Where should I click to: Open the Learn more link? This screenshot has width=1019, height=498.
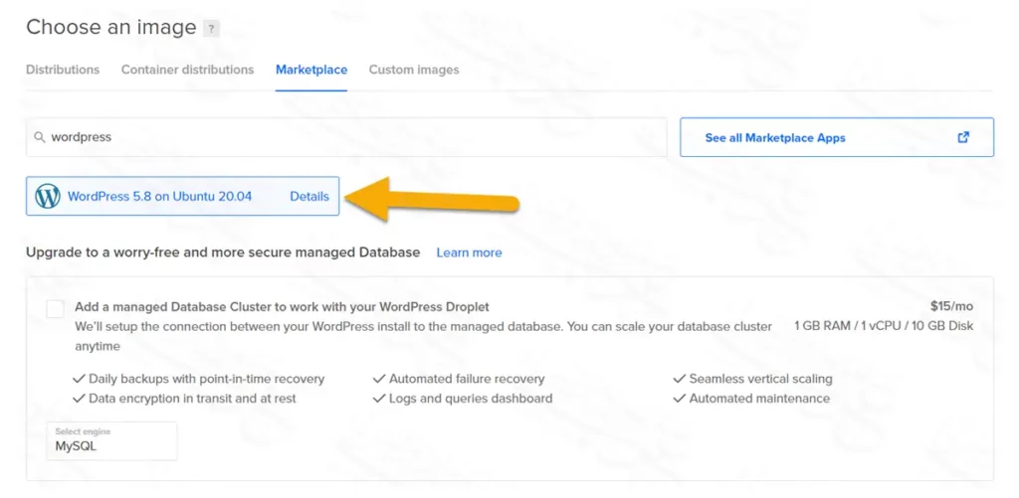(469, 252)
